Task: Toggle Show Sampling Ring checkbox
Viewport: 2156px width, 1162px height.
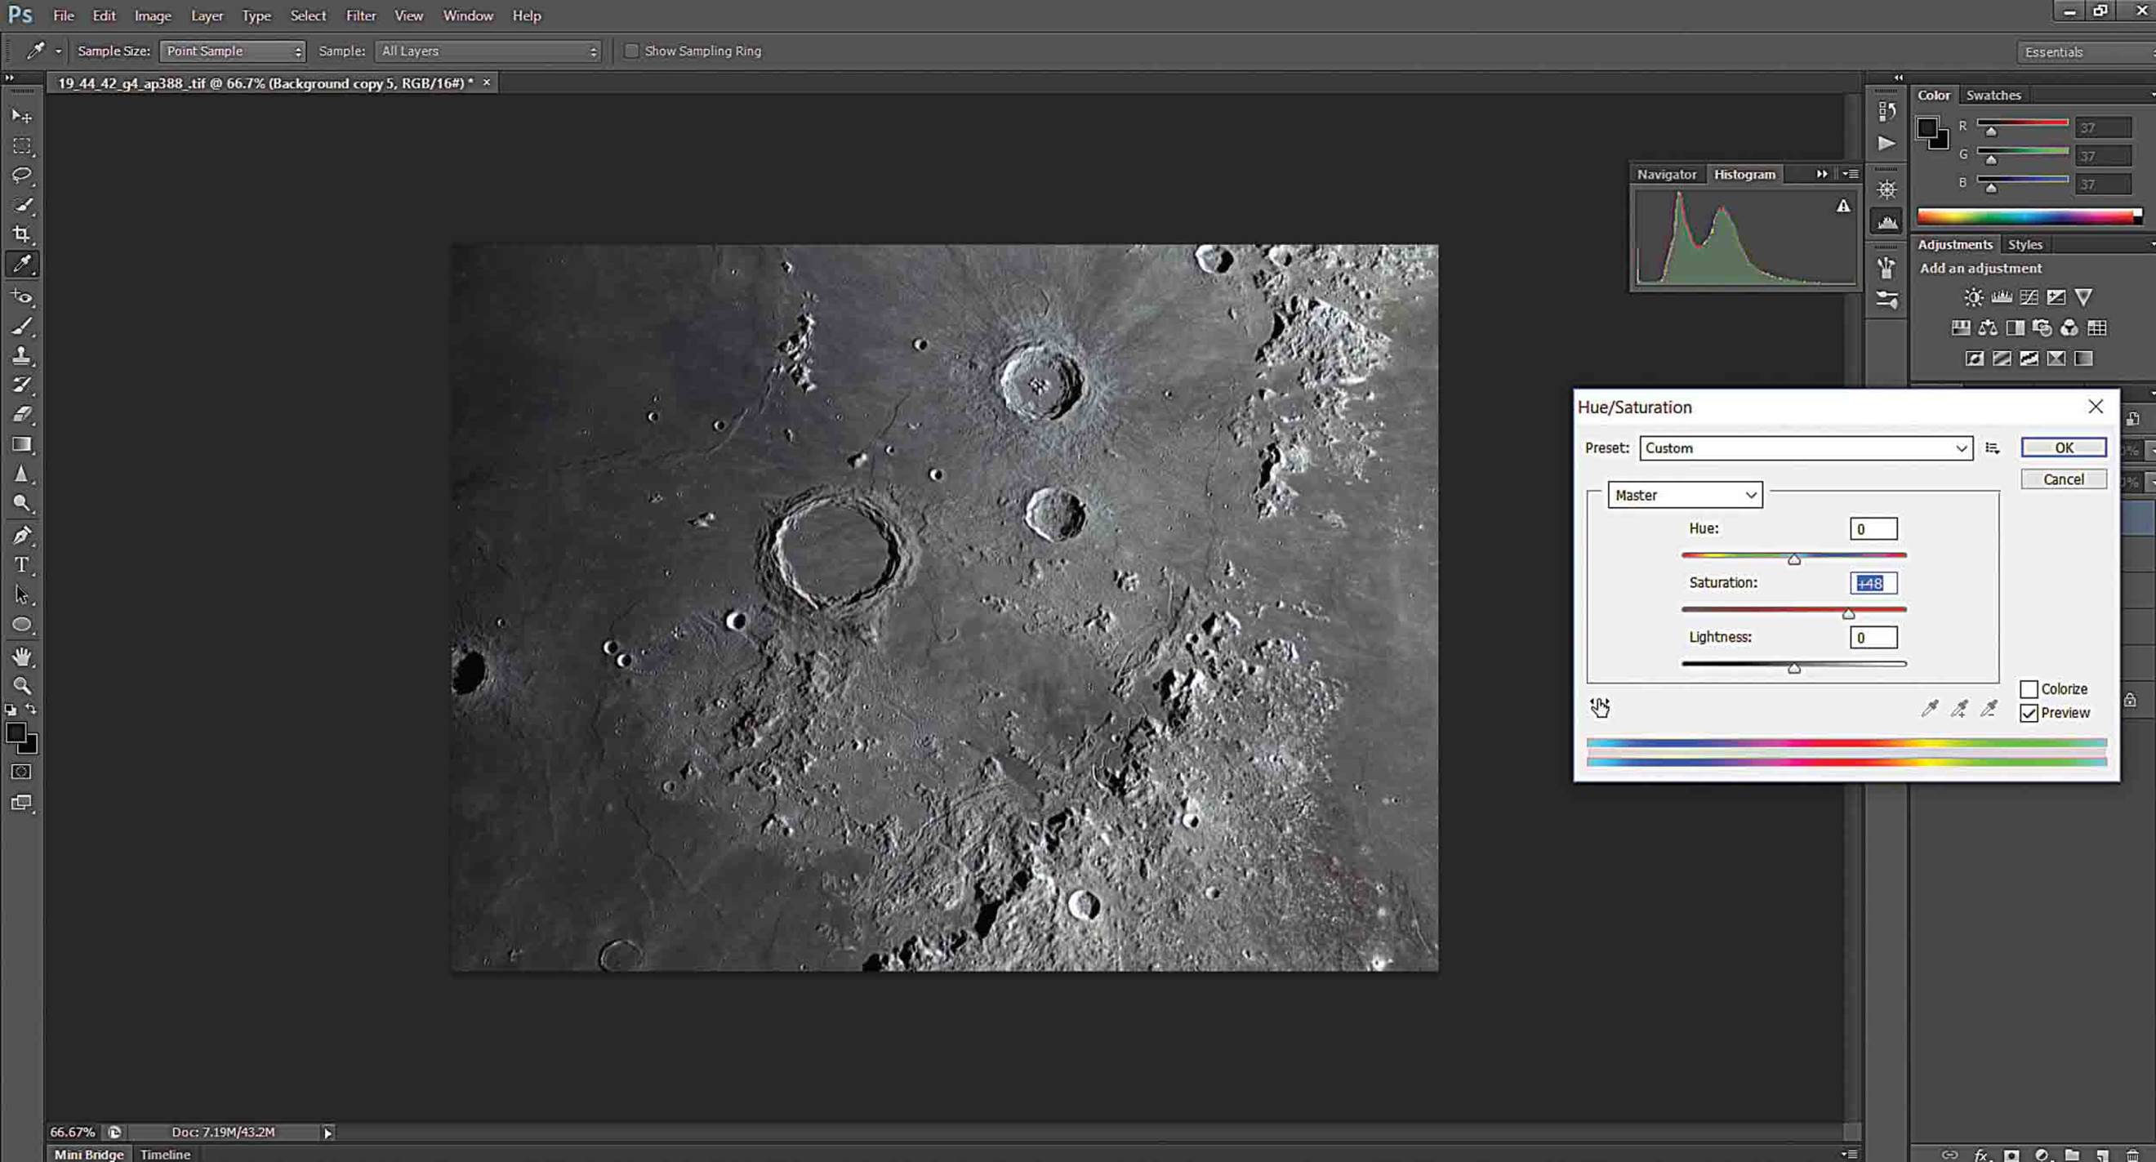Action: pos(632,51)
